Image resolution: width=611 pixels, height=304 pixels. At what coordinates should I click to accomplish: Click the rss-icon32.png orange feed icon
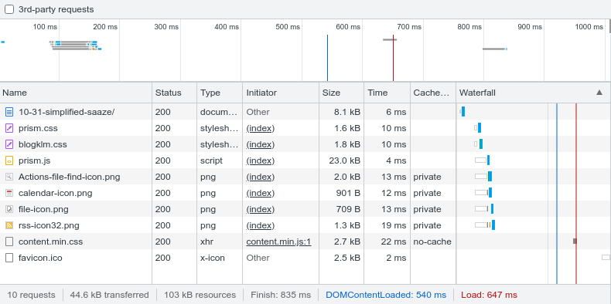coord(9,225)
